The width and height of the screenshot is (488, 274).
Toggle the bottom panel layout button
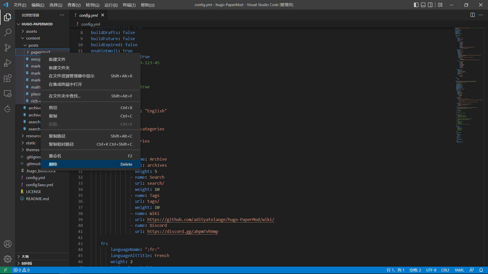423,5
